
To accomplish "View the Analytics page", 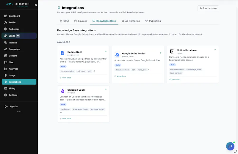I will tap(19, 69).
